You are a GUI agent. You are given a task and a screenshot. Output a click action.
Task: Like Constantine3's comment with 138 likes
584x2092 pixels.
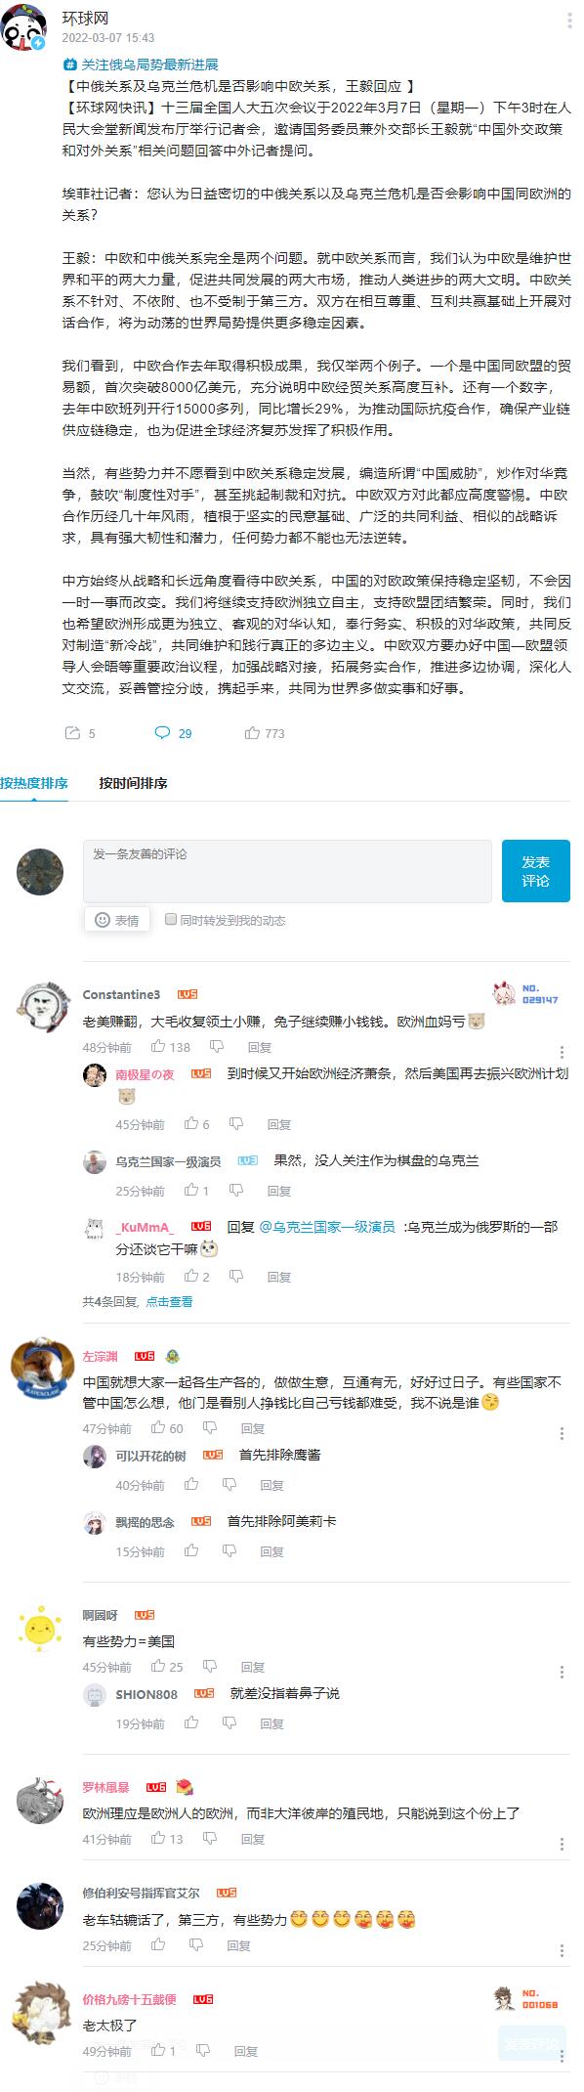click(159, 1046)
